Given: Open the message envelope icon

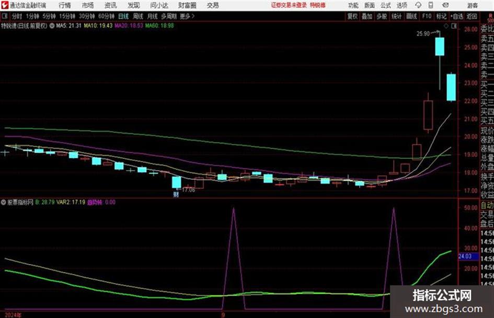Looking at the screenshot, I should [445, 5].
